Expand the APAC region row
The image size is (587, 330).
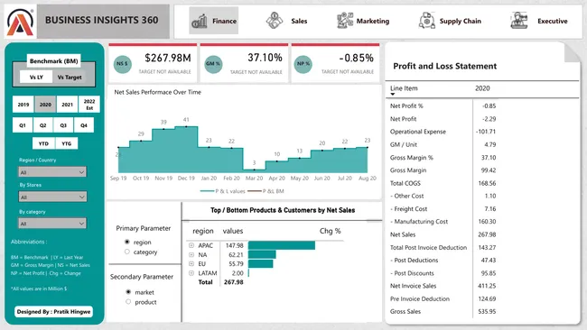coord(191,245)
